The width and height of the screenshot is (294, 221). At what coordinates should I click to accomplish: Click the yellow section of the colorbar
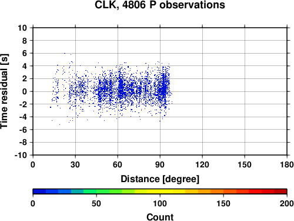pyautogui.click(x=160, y=192)
